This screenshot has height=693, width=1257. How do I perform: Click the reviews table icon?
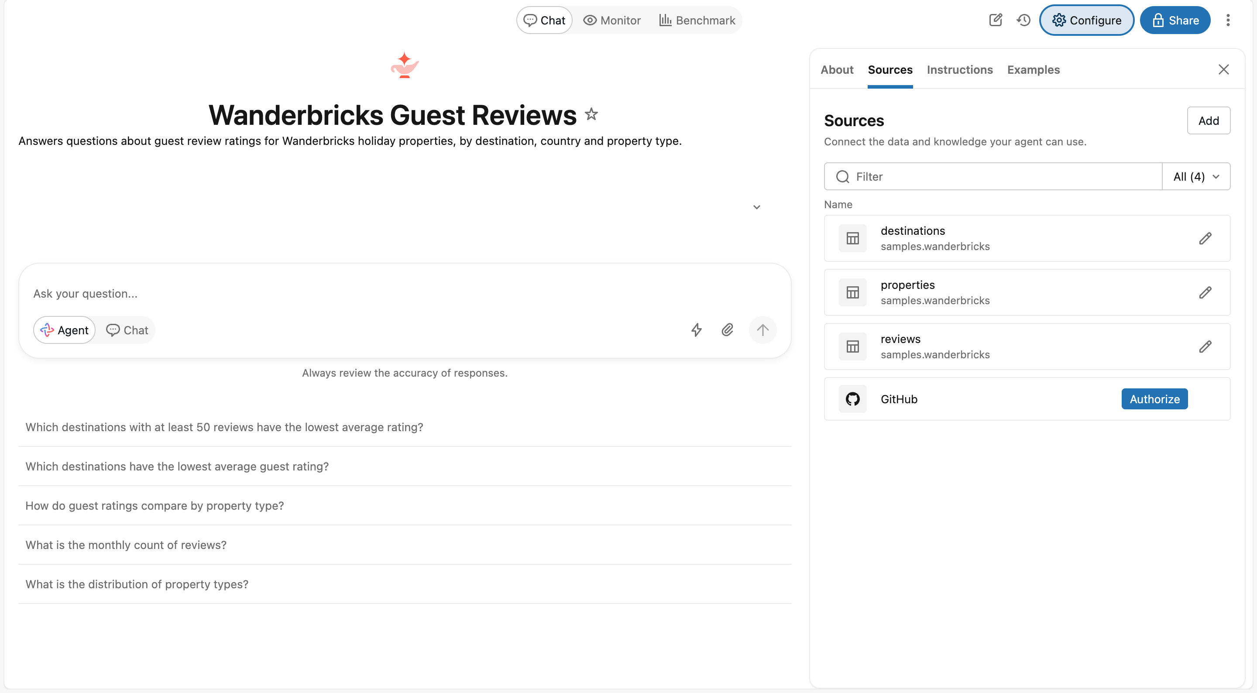852,346
